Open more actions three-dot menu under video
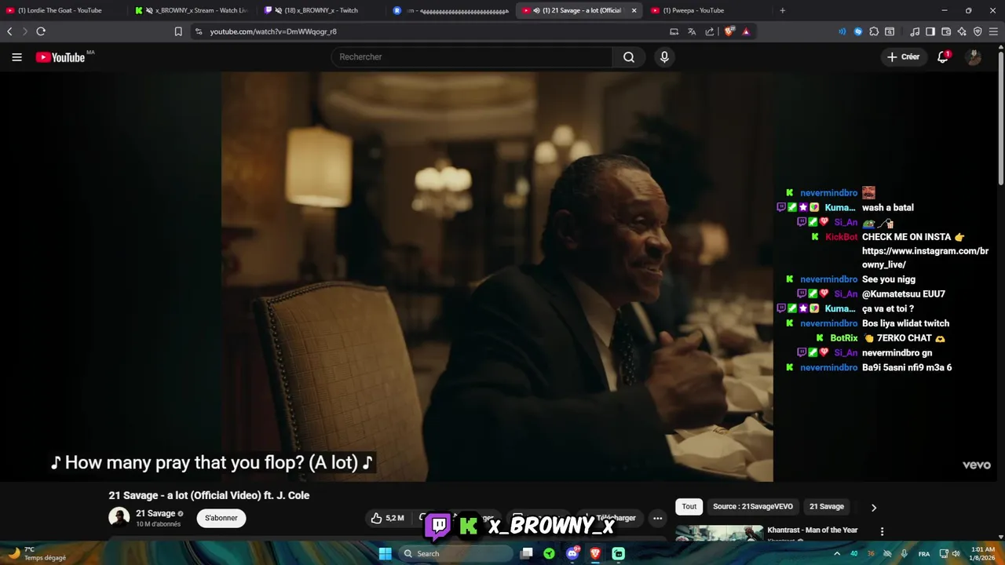1005x565 pixels. (657, 518)
